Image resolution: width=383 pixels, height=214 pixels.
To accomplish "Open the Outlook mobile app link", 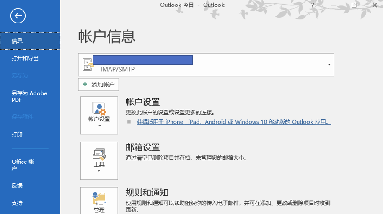I will 234,122.
